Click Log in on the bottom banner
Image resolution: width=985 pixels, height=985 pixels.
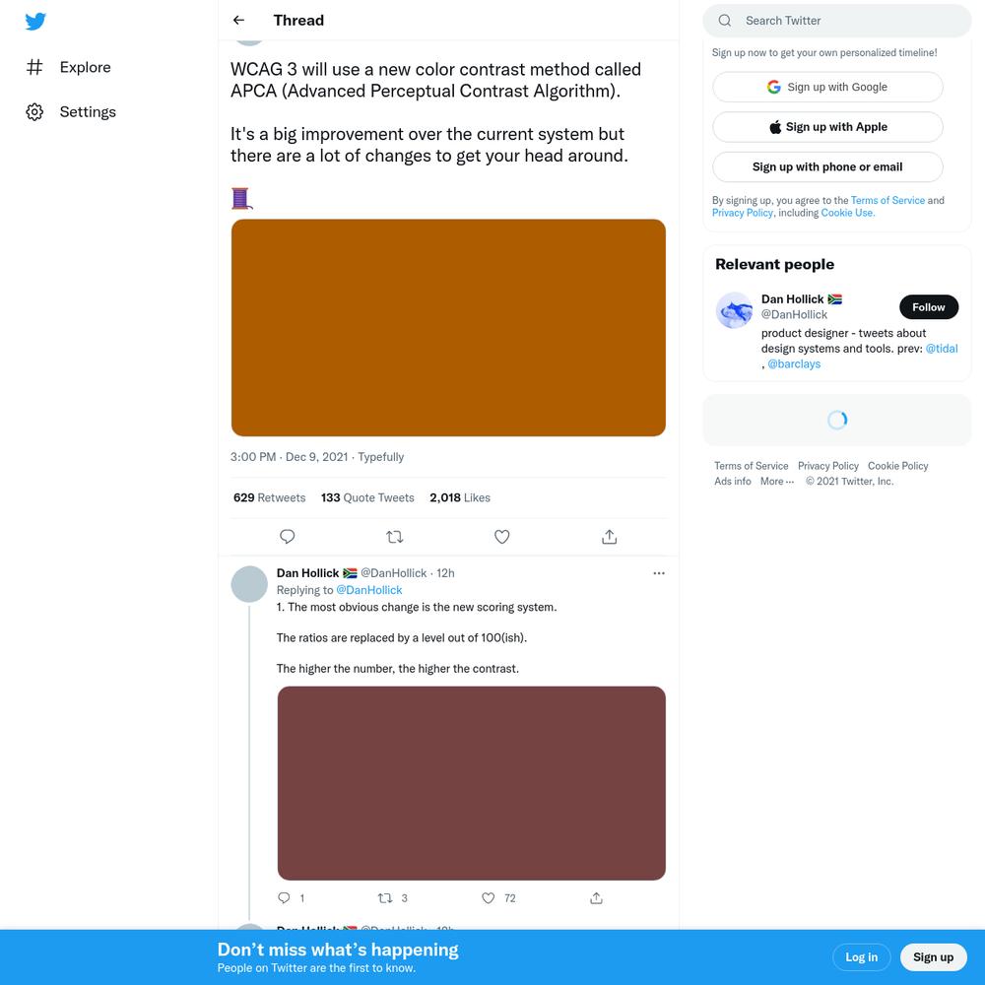861,956
